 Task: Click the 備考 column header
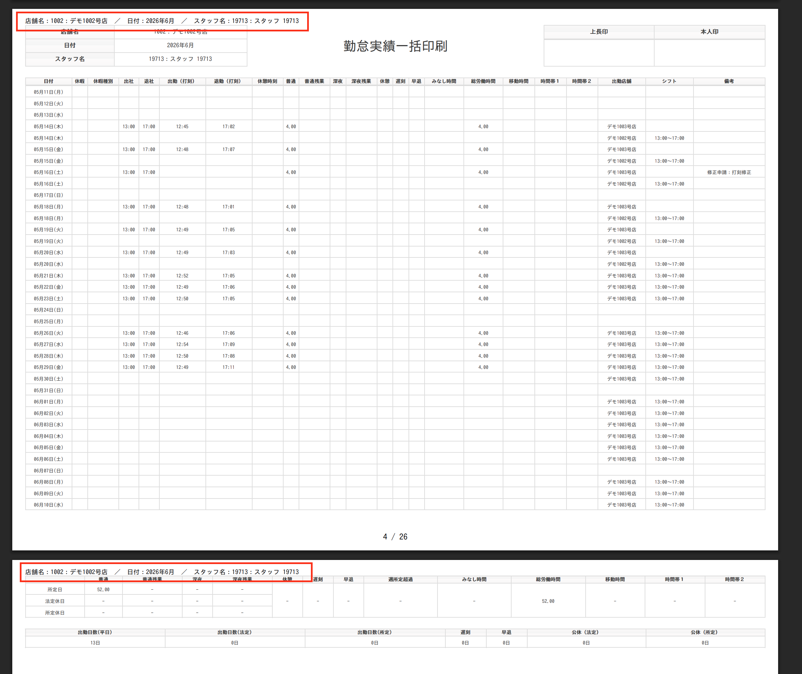point(729,81)
